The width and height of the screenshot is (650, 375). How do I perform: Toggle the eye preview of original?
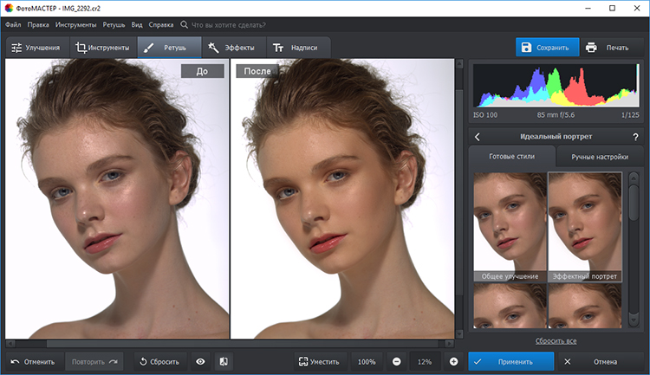coord(200,361)
